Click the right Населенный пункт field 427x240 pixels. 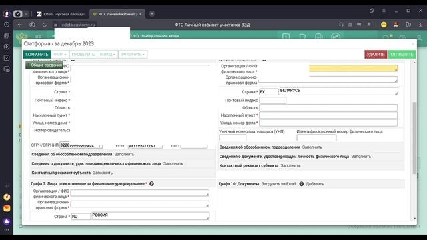328,115
